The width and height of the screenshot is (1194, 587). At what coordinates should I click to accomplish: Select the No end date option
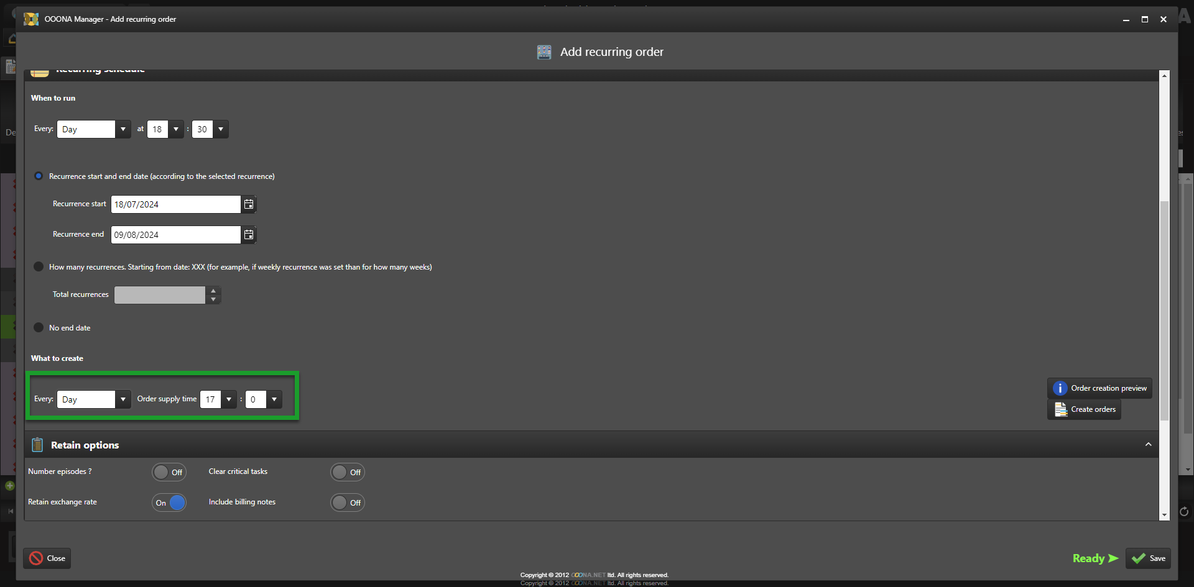coord(39,328)
